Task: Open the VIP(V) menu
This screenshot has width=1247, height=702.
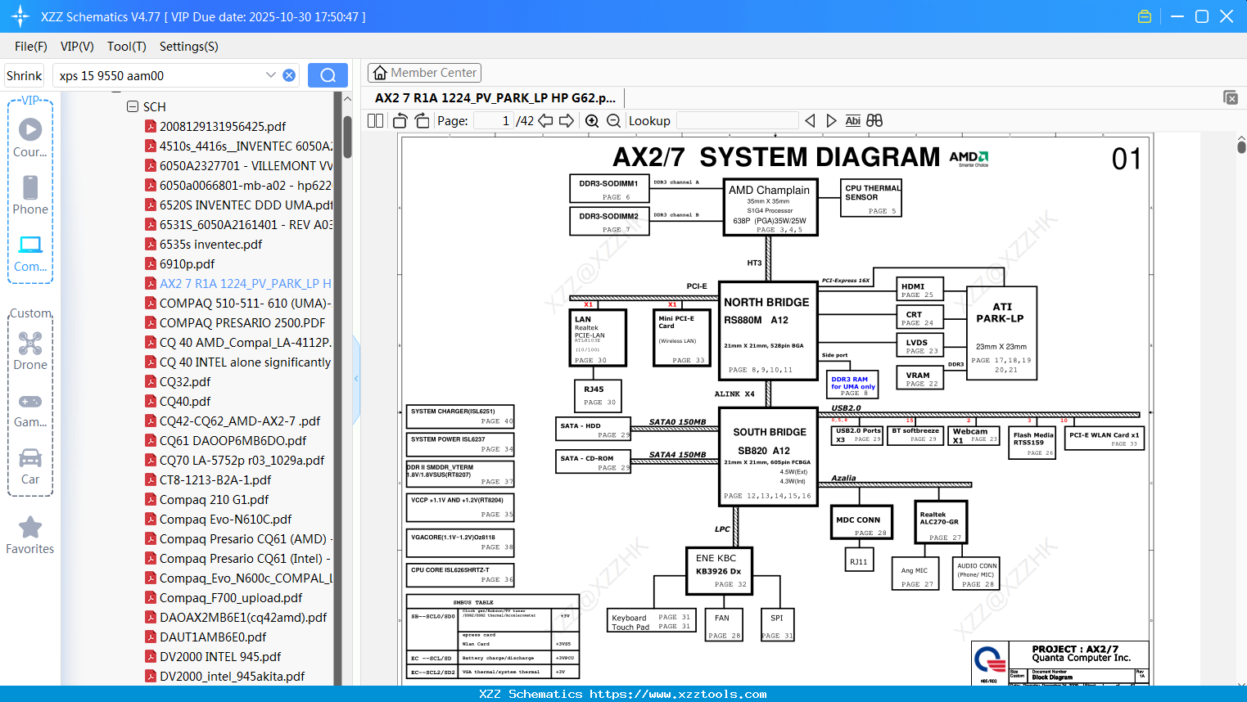Action: 77,46
